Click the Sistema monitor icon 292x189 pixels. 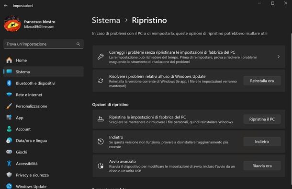point(9,71)
